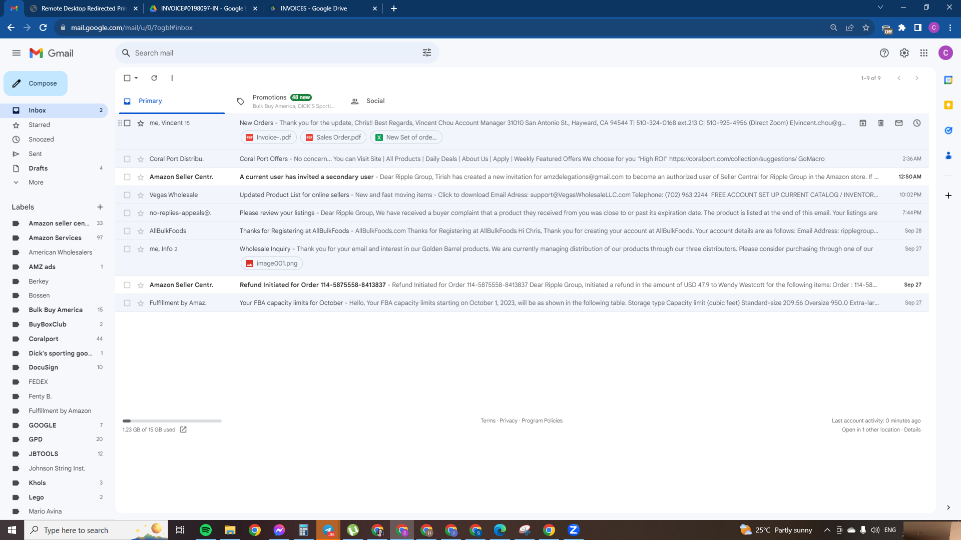The image size is (961, 540).
Task: Open Gmail Support help icon
Action: tap(884, 53)
